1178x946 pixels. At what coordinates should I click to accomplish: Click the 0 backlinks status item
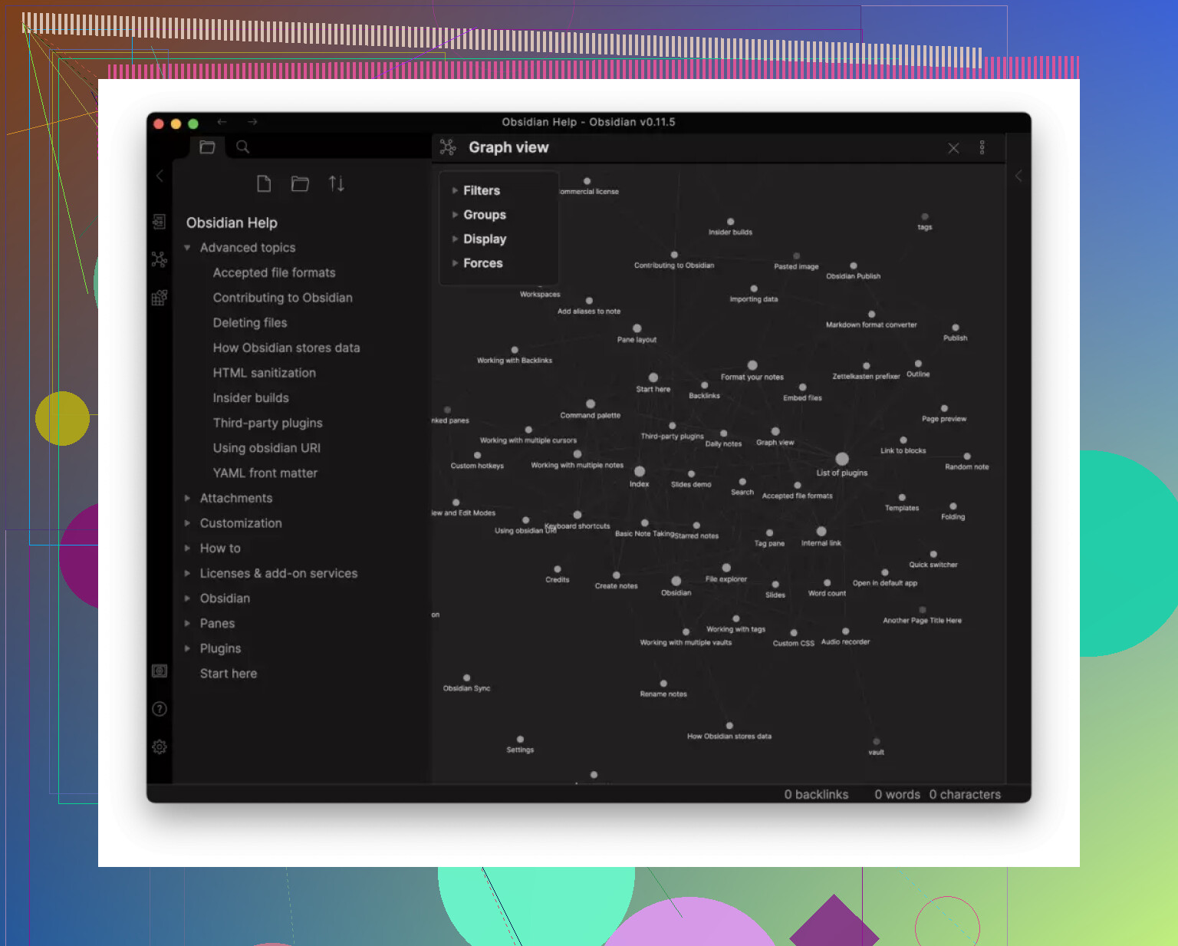816,795
